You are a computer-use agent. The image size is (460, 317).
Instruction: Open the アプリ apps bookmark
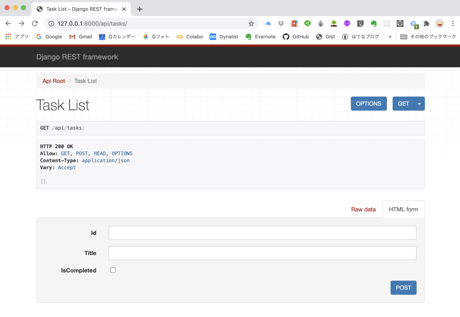17,37
